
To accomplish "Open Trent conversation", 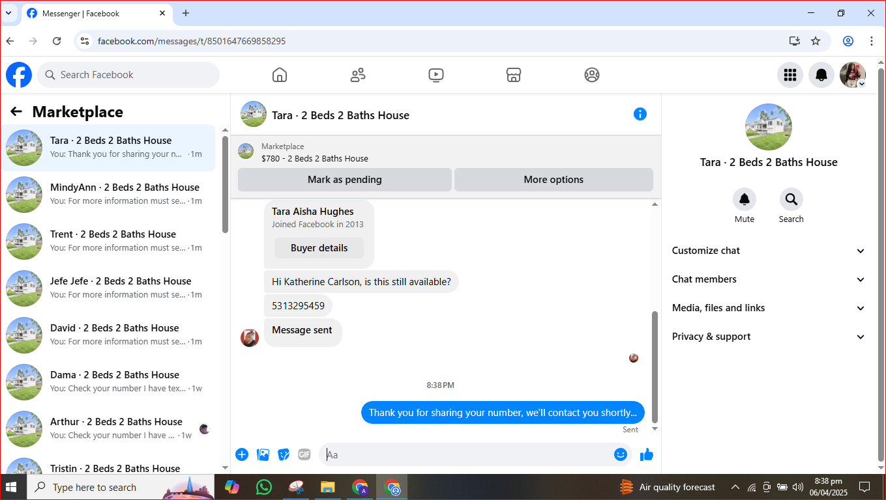I will point(108,241).
